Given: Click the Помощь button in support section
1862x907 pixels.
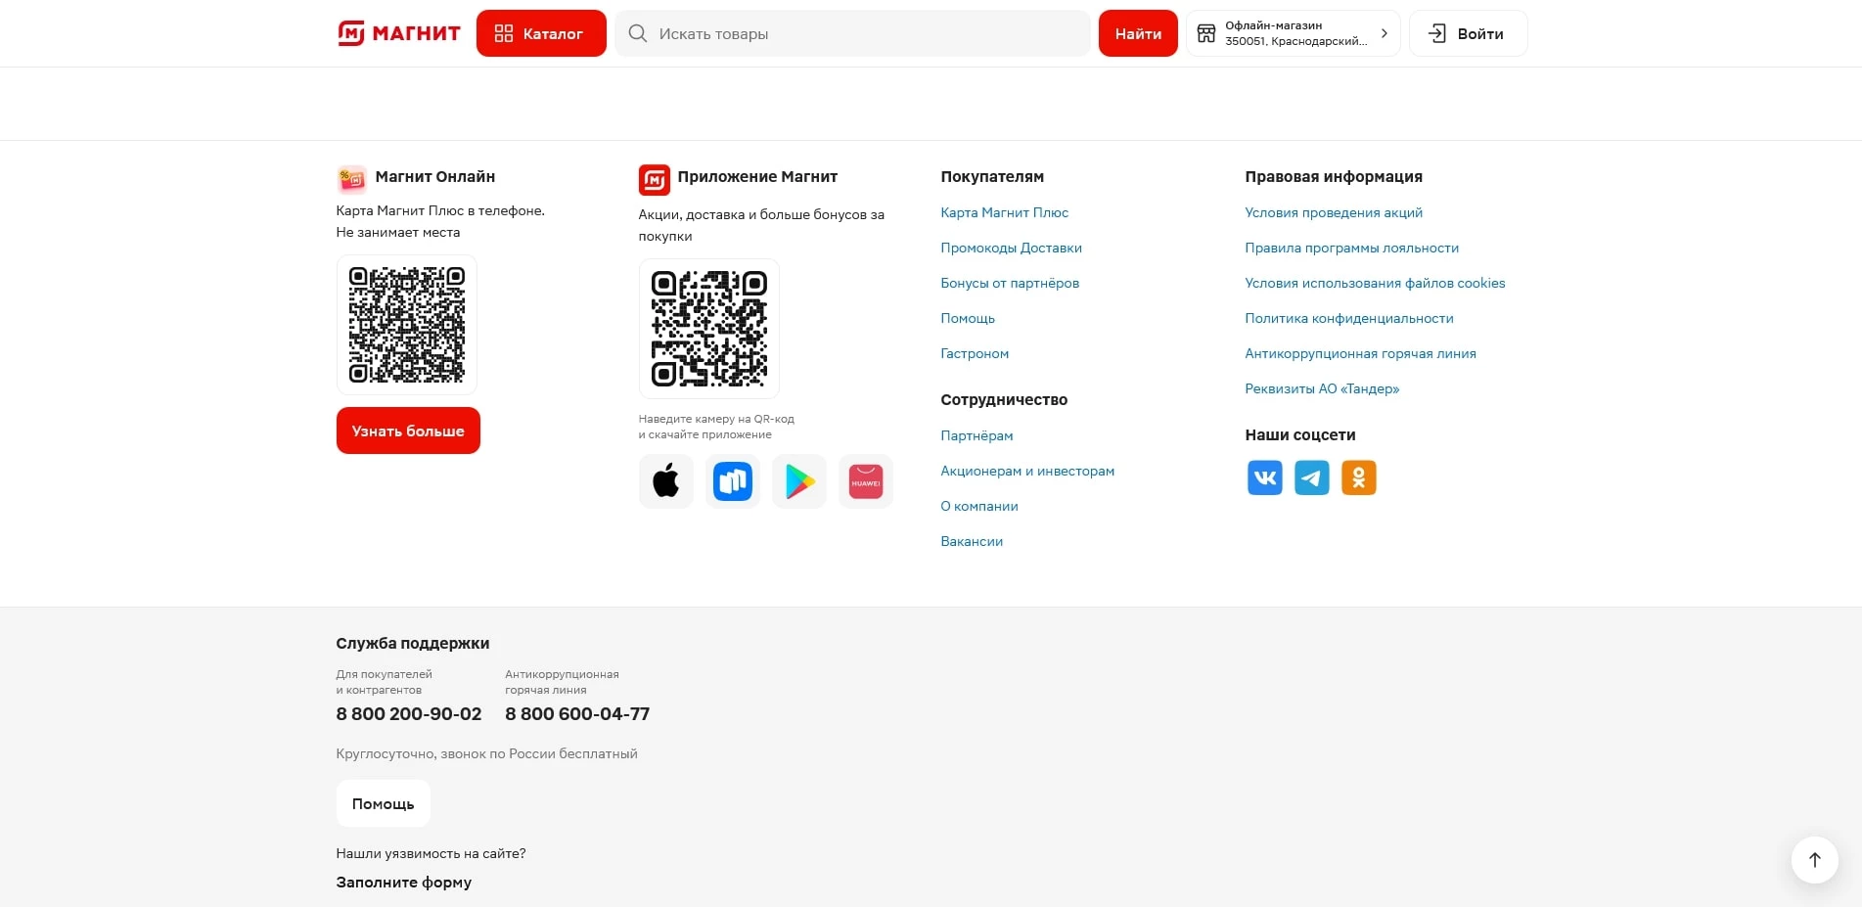Looking at the screenshot, I should (383, 803).
